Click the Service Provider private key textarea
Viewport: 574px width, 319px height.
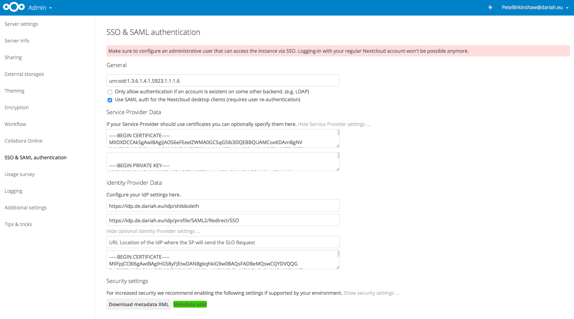click(x=223, y=162)
